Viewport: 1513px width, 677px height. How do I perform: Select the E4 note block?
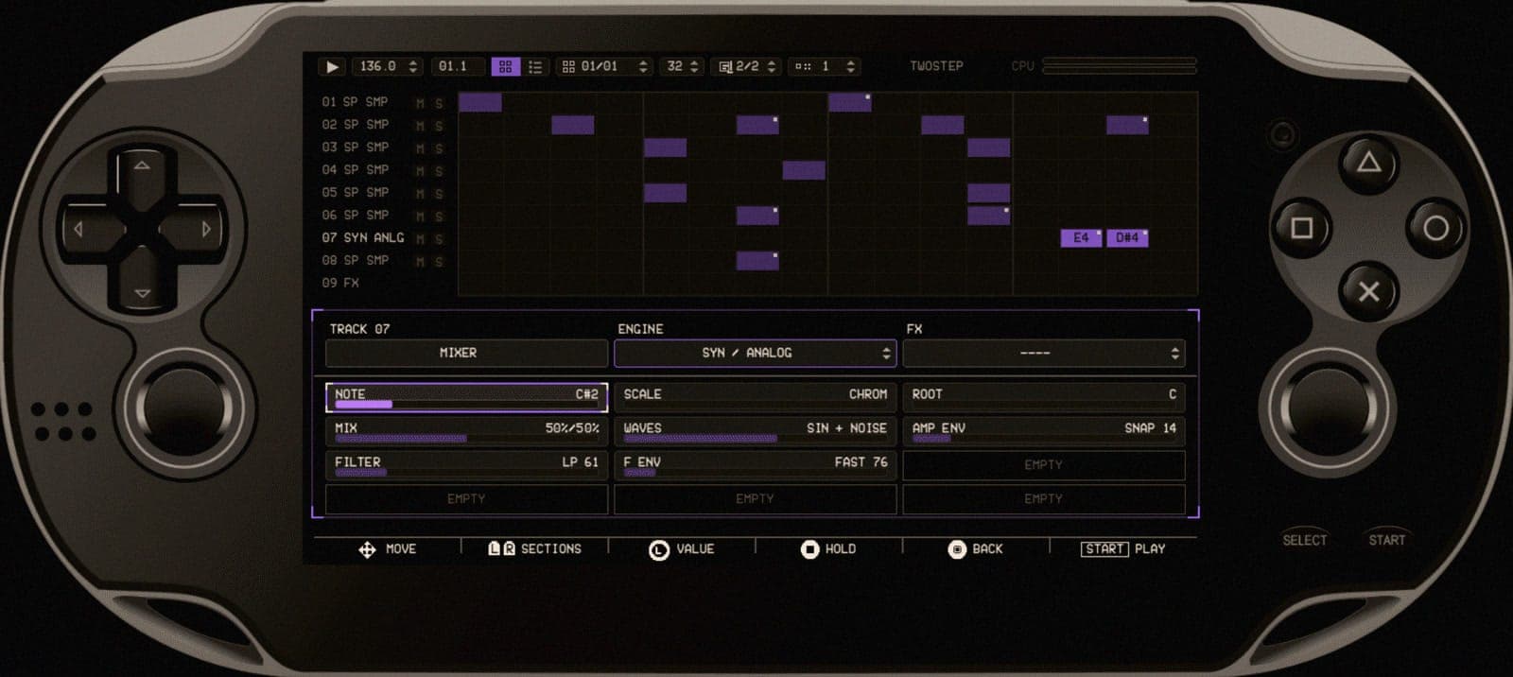[1081, 238]
